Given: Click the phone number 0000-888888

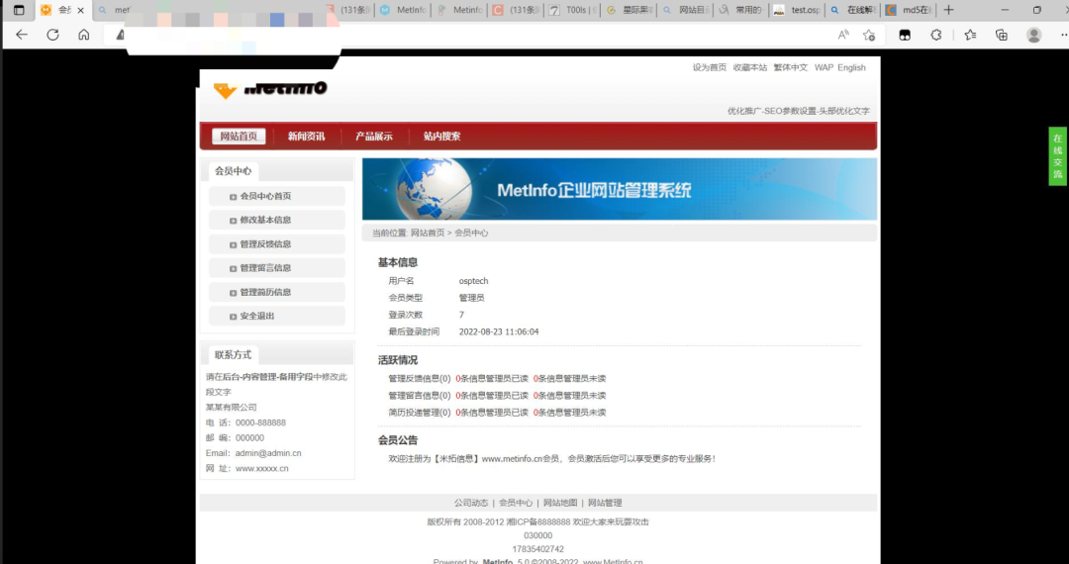Looking at the screenshot, I should 260,423.
